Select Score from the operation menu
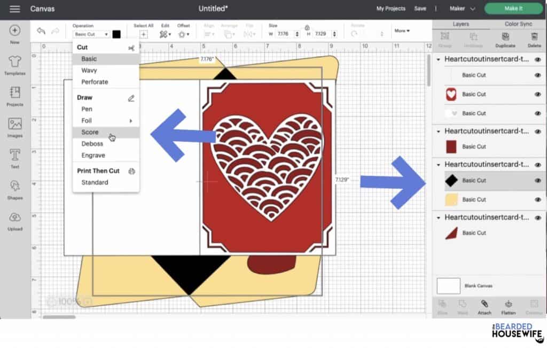The width and height of the screenshot is (547, 348). [90, 132]
